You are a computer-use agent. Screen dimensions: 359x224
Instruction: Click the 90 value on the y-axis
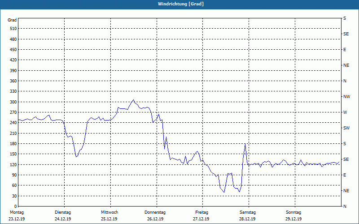coord(14,175)
